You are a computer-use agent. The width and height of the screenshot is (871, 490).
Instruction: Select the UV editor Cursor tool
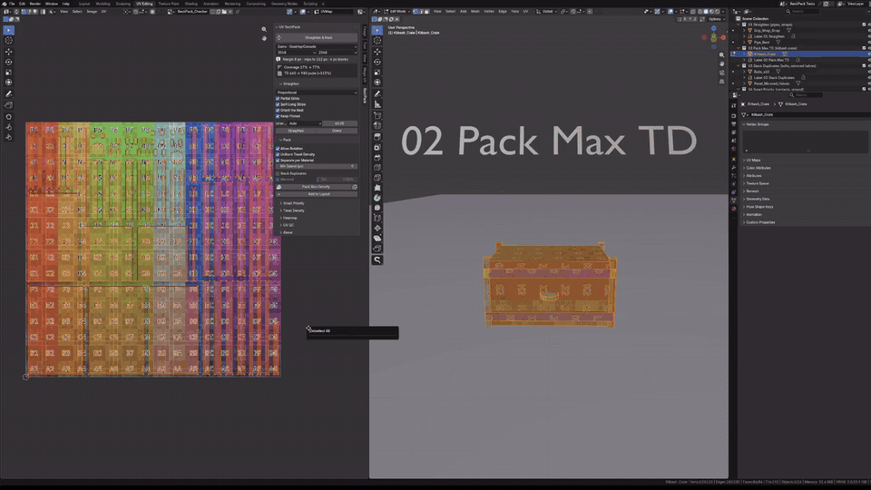tap(8, 41)
